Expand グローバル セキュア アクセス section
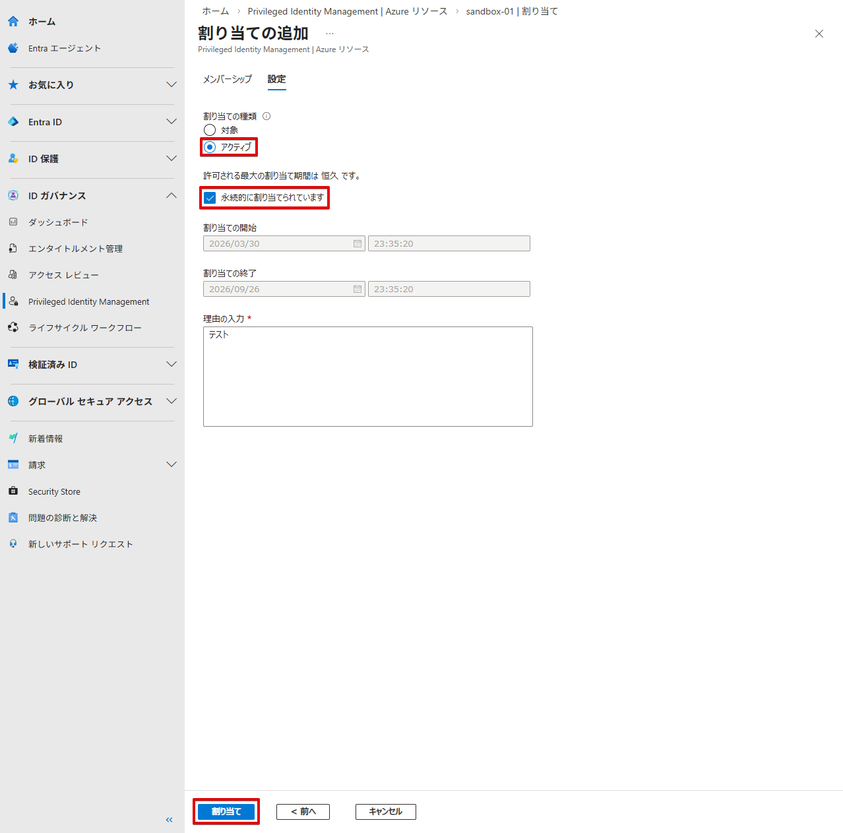 pos(172,401)
